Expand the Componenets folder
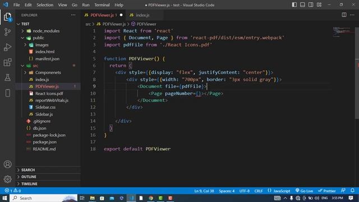 (48, 72)
